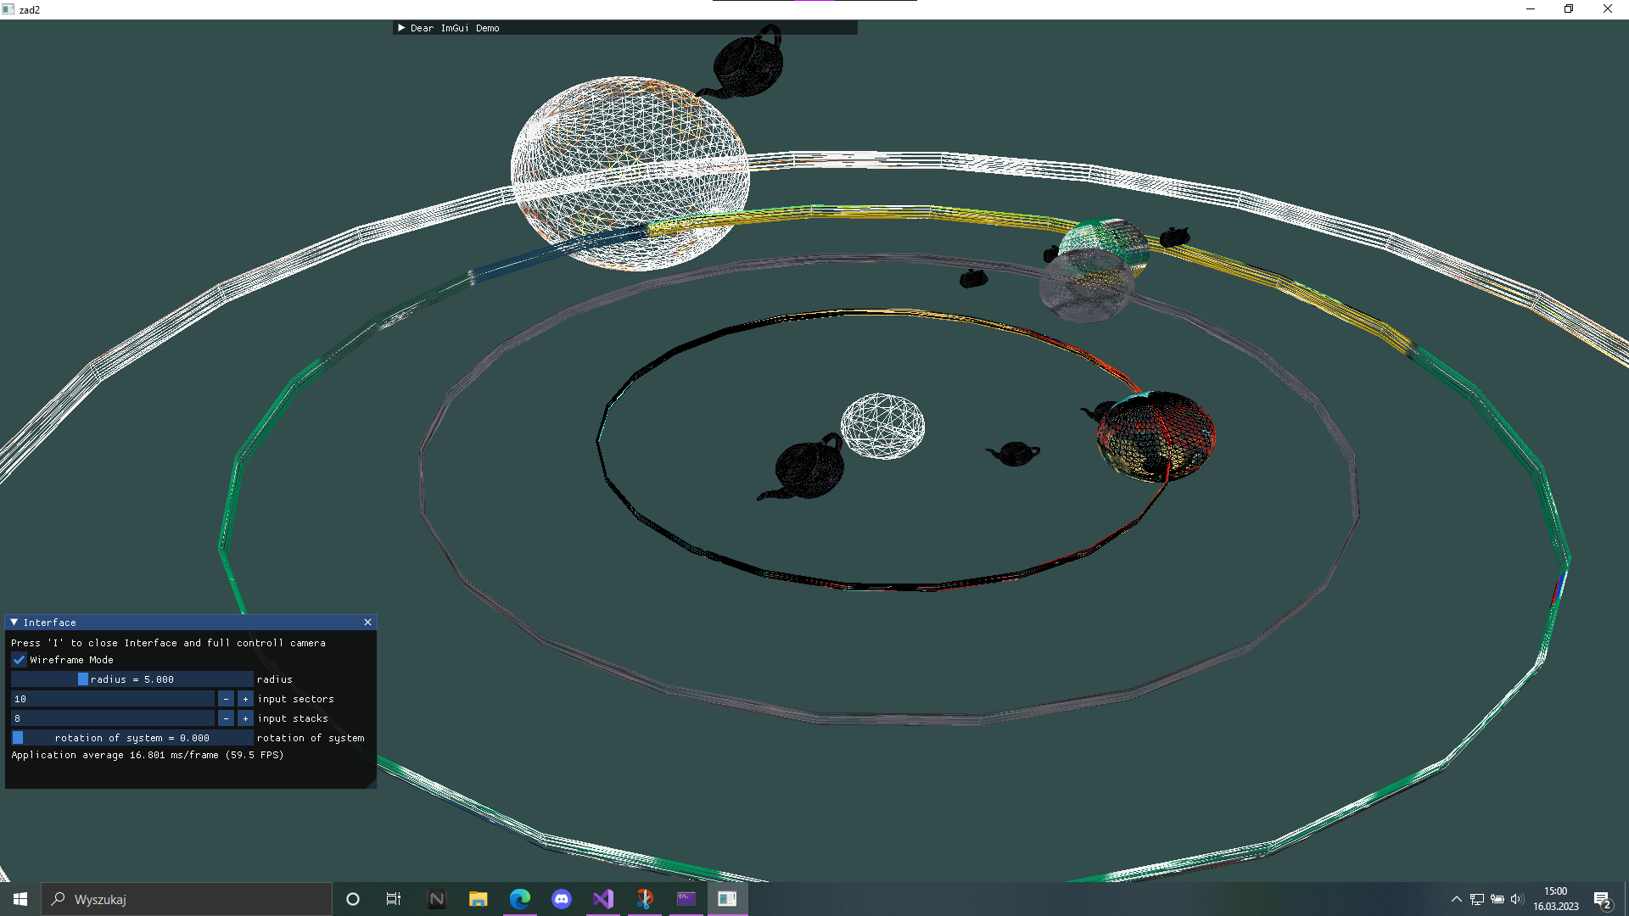Open the Windows Start menu
The height and width of the screenshot is (916, 1629).
pyautogui.click(x=19, y=899)
